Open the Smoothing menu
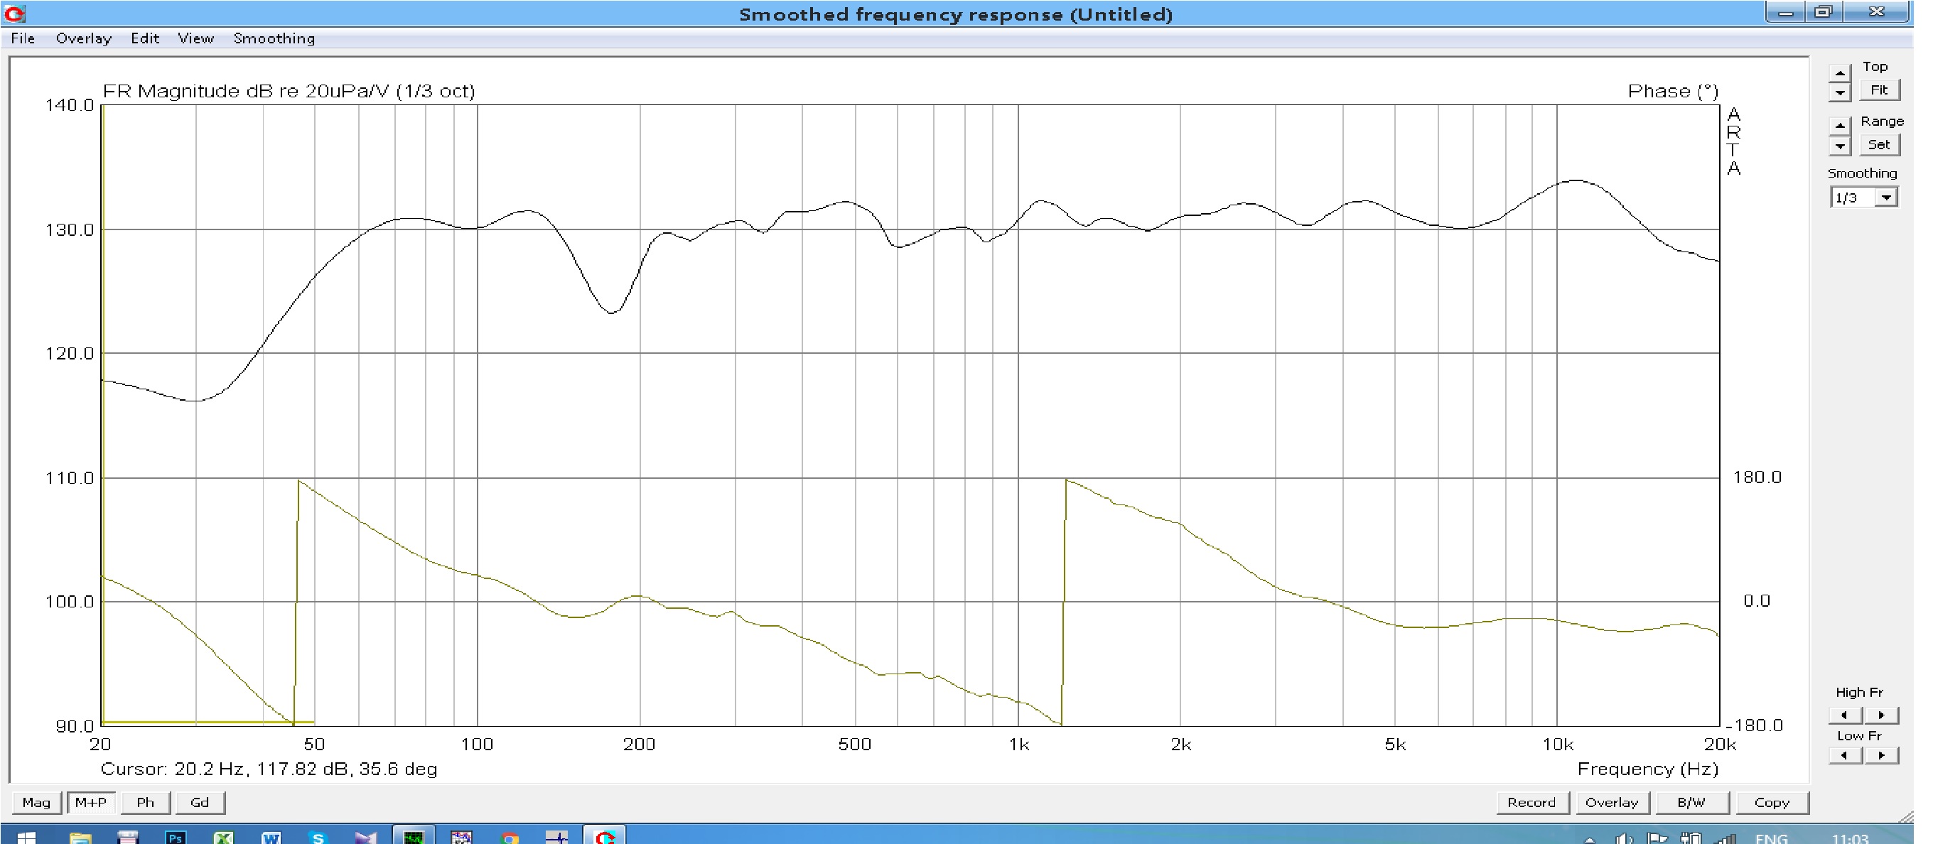1933x844 pixels. (274, 38)
